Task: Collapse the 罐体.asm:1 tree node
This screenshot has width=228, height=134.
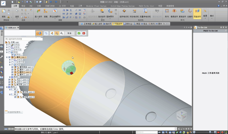Action: 7,57
